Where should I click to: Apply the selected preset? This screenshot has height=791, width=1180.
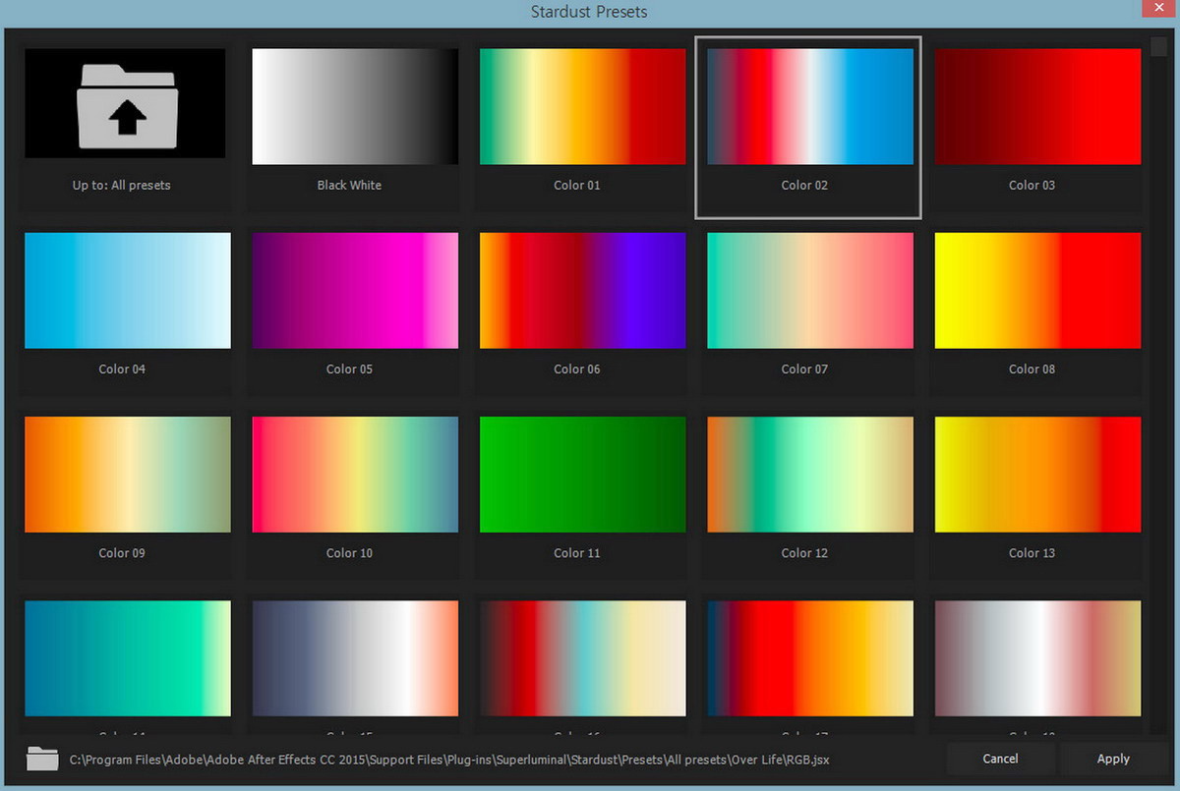[x=1113, y=759]
